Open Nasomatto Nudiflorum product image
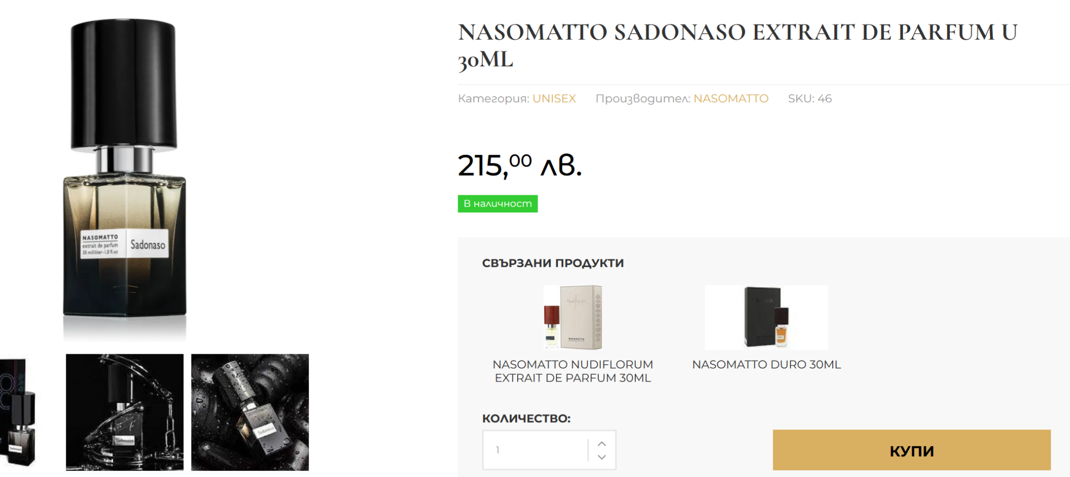This screenshot has height=477, width=1070. coord(573,317)
